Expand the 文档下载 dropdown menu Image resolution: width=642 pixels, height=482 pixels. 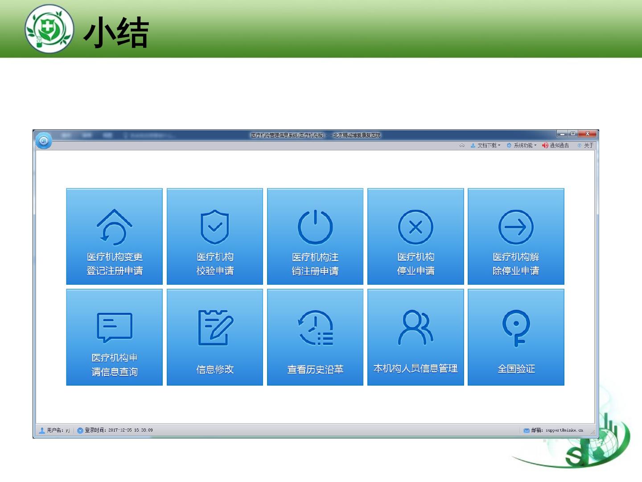[x=486, y=145]
